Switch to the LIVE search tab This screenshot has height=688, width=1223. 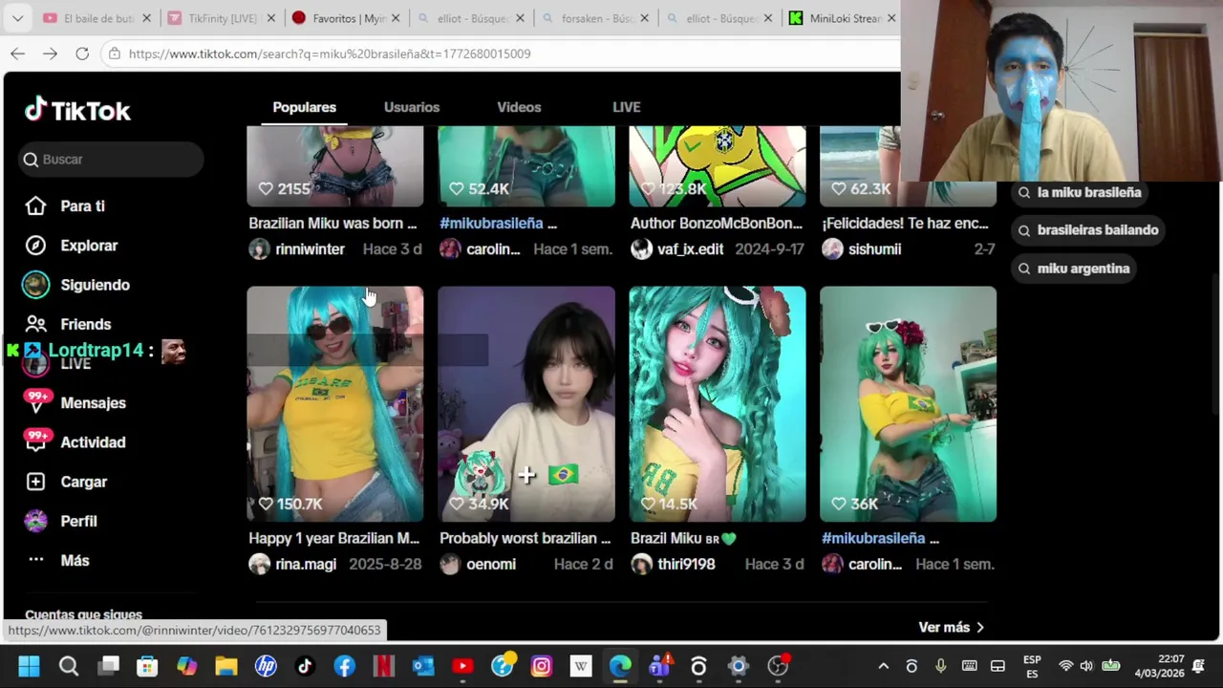626,107
